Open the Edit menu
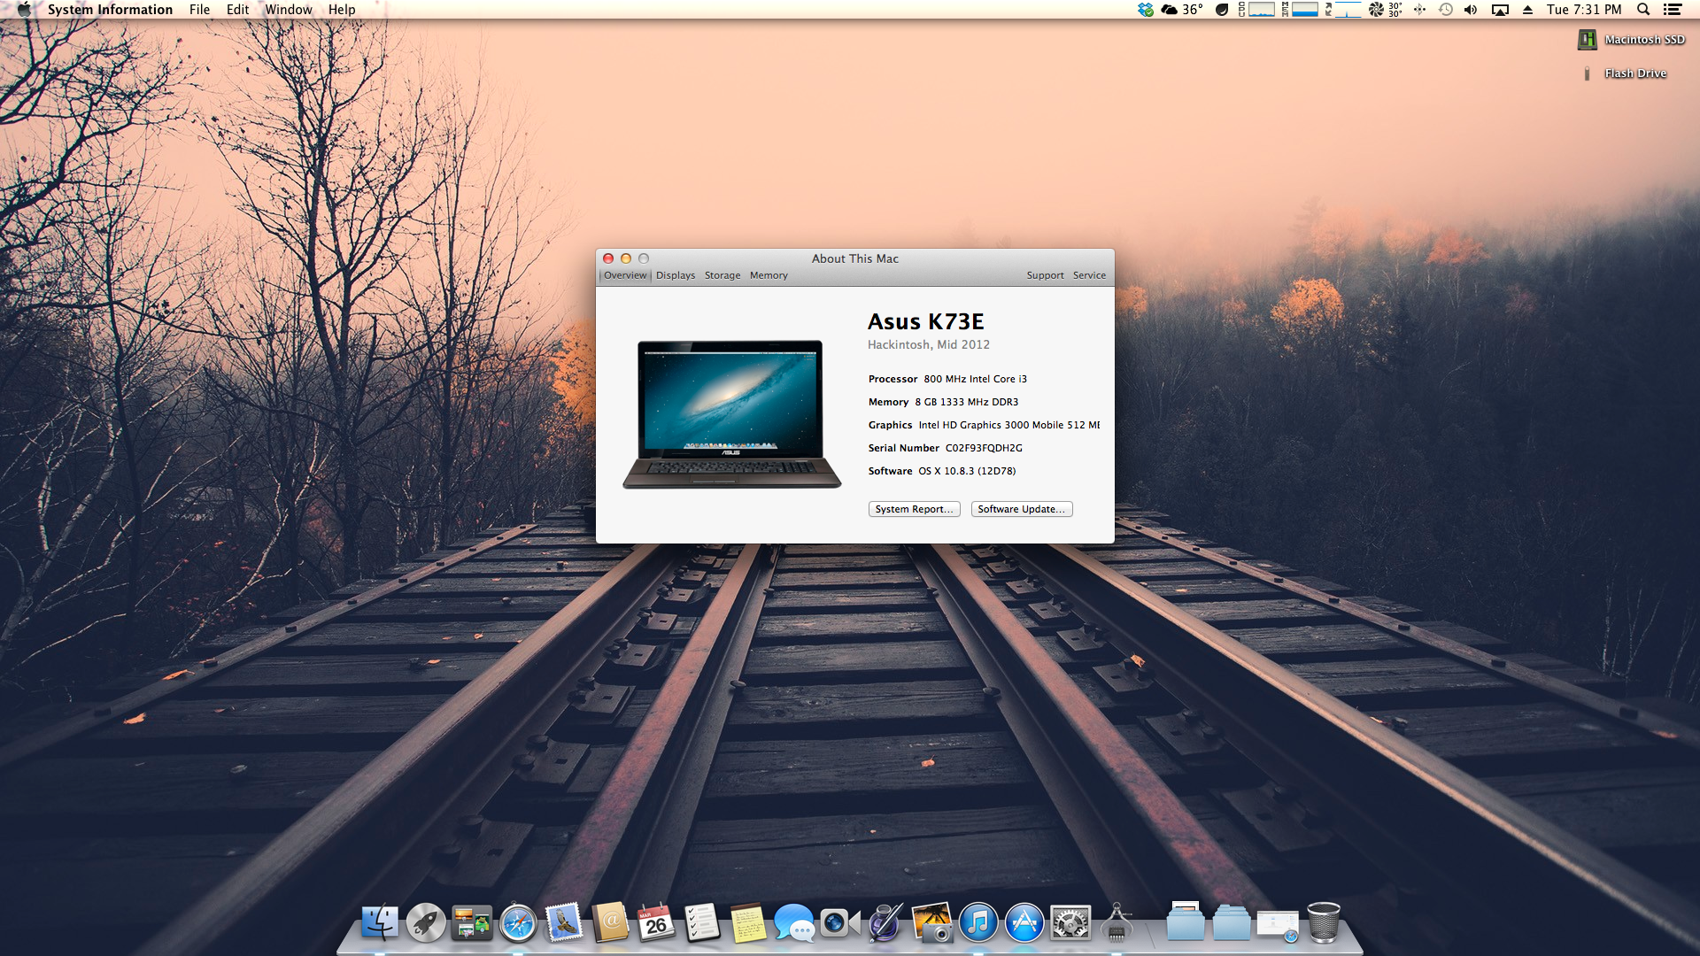Screen dimensions: 1700x956 coord(237,10)
